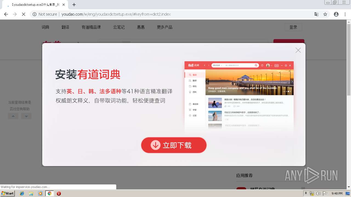Bookmark this page with the star icon

coord(325,14)
